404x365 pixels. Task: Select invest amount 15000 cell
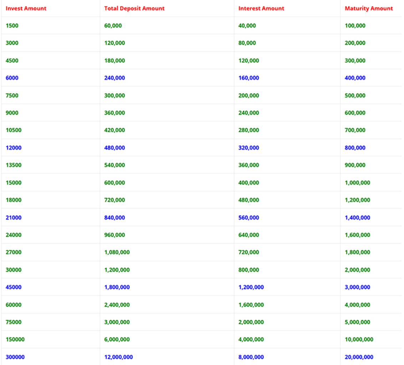click(14, 182)
